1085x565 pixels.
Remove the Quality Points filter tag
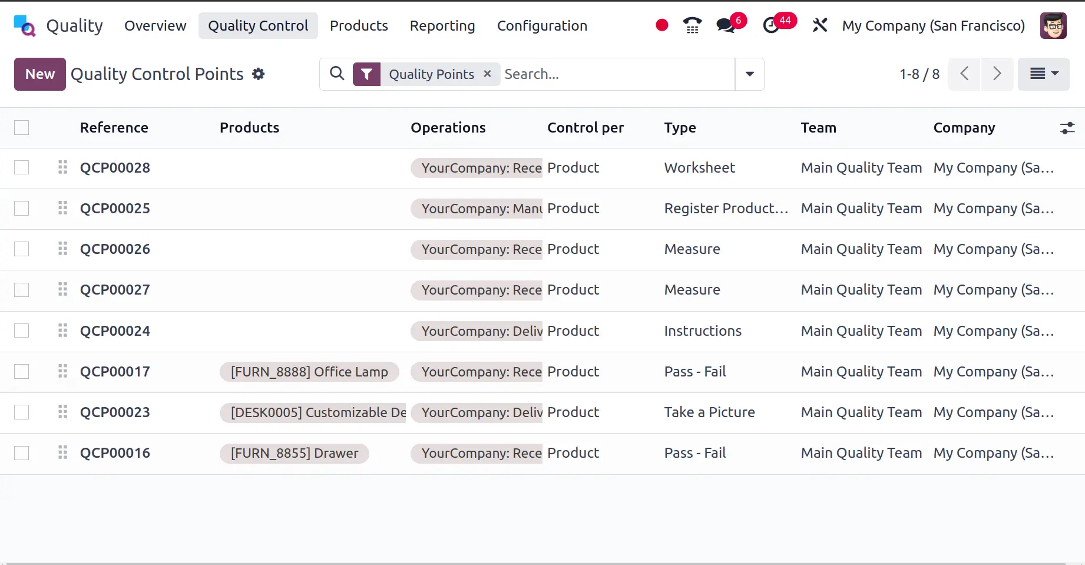click(487, 74)
